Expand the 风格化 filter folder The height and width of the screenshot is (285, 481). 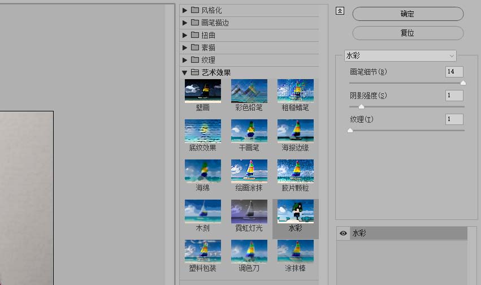(x=185, y=10)
